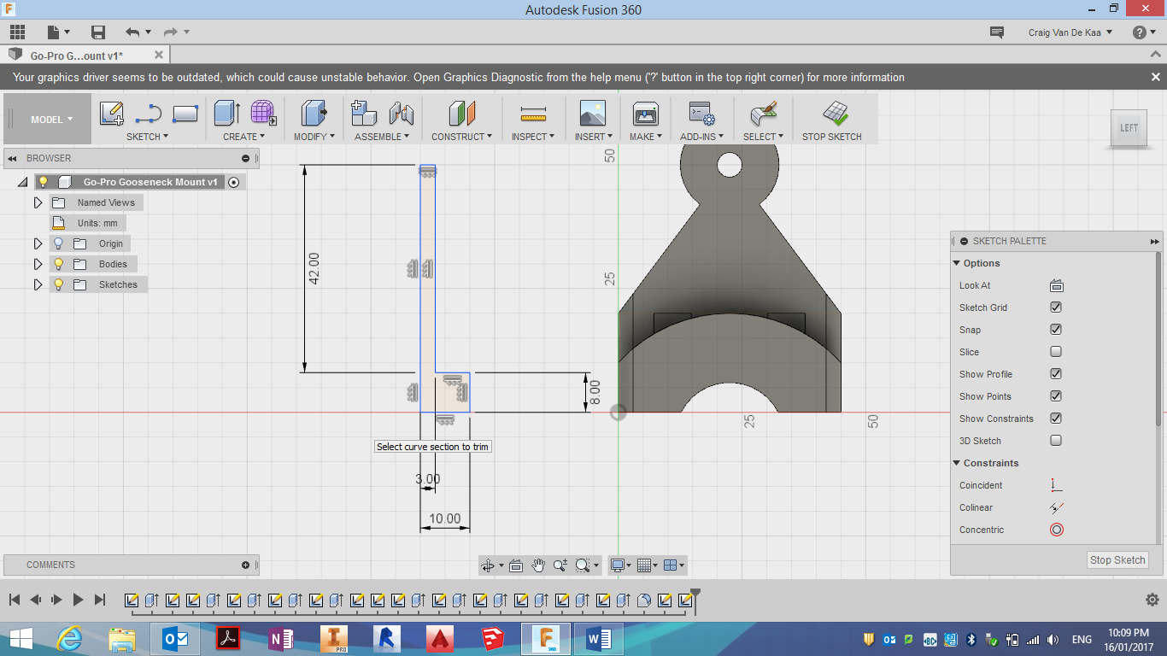
Task: Open Craig Van De Kaa account menu
Action: (x=1070, y=32)
